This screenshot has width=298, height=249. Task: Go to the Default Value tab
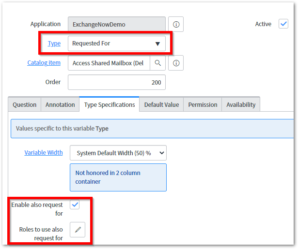tap(161, 104)
